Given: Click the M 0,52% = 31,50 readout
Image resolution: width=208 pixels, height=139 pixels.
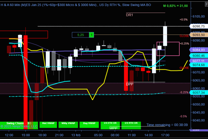Looking at the screenshot, I should point(175,6).
